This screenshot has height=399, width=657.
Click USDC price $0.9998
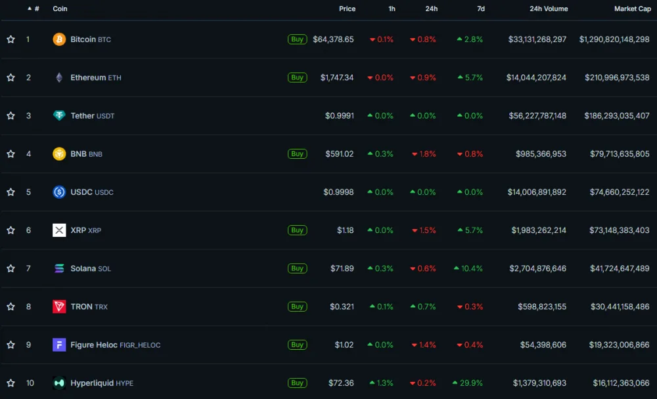pyautogui.click(x=338, y=192)
